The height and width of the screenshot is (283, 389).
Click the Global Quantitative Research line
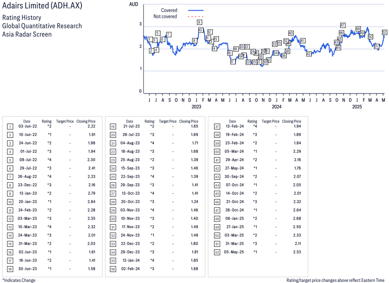pos(42,26)
